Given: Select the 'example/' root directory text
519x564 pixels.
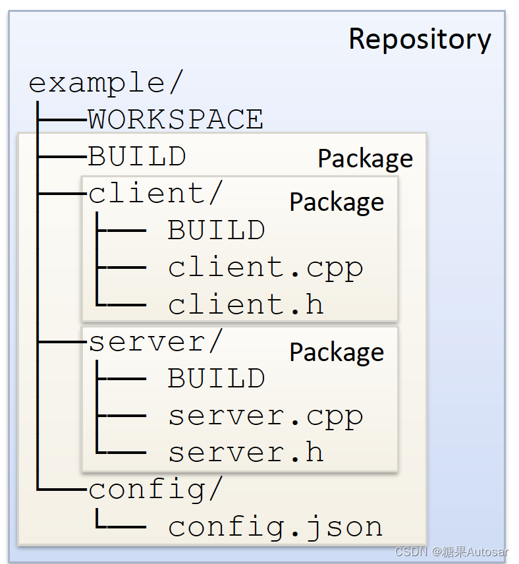Looking at the screenshot, I should pos(106,84).
